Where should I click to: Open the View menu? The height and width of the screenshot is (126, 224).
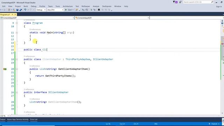[10, 6]
